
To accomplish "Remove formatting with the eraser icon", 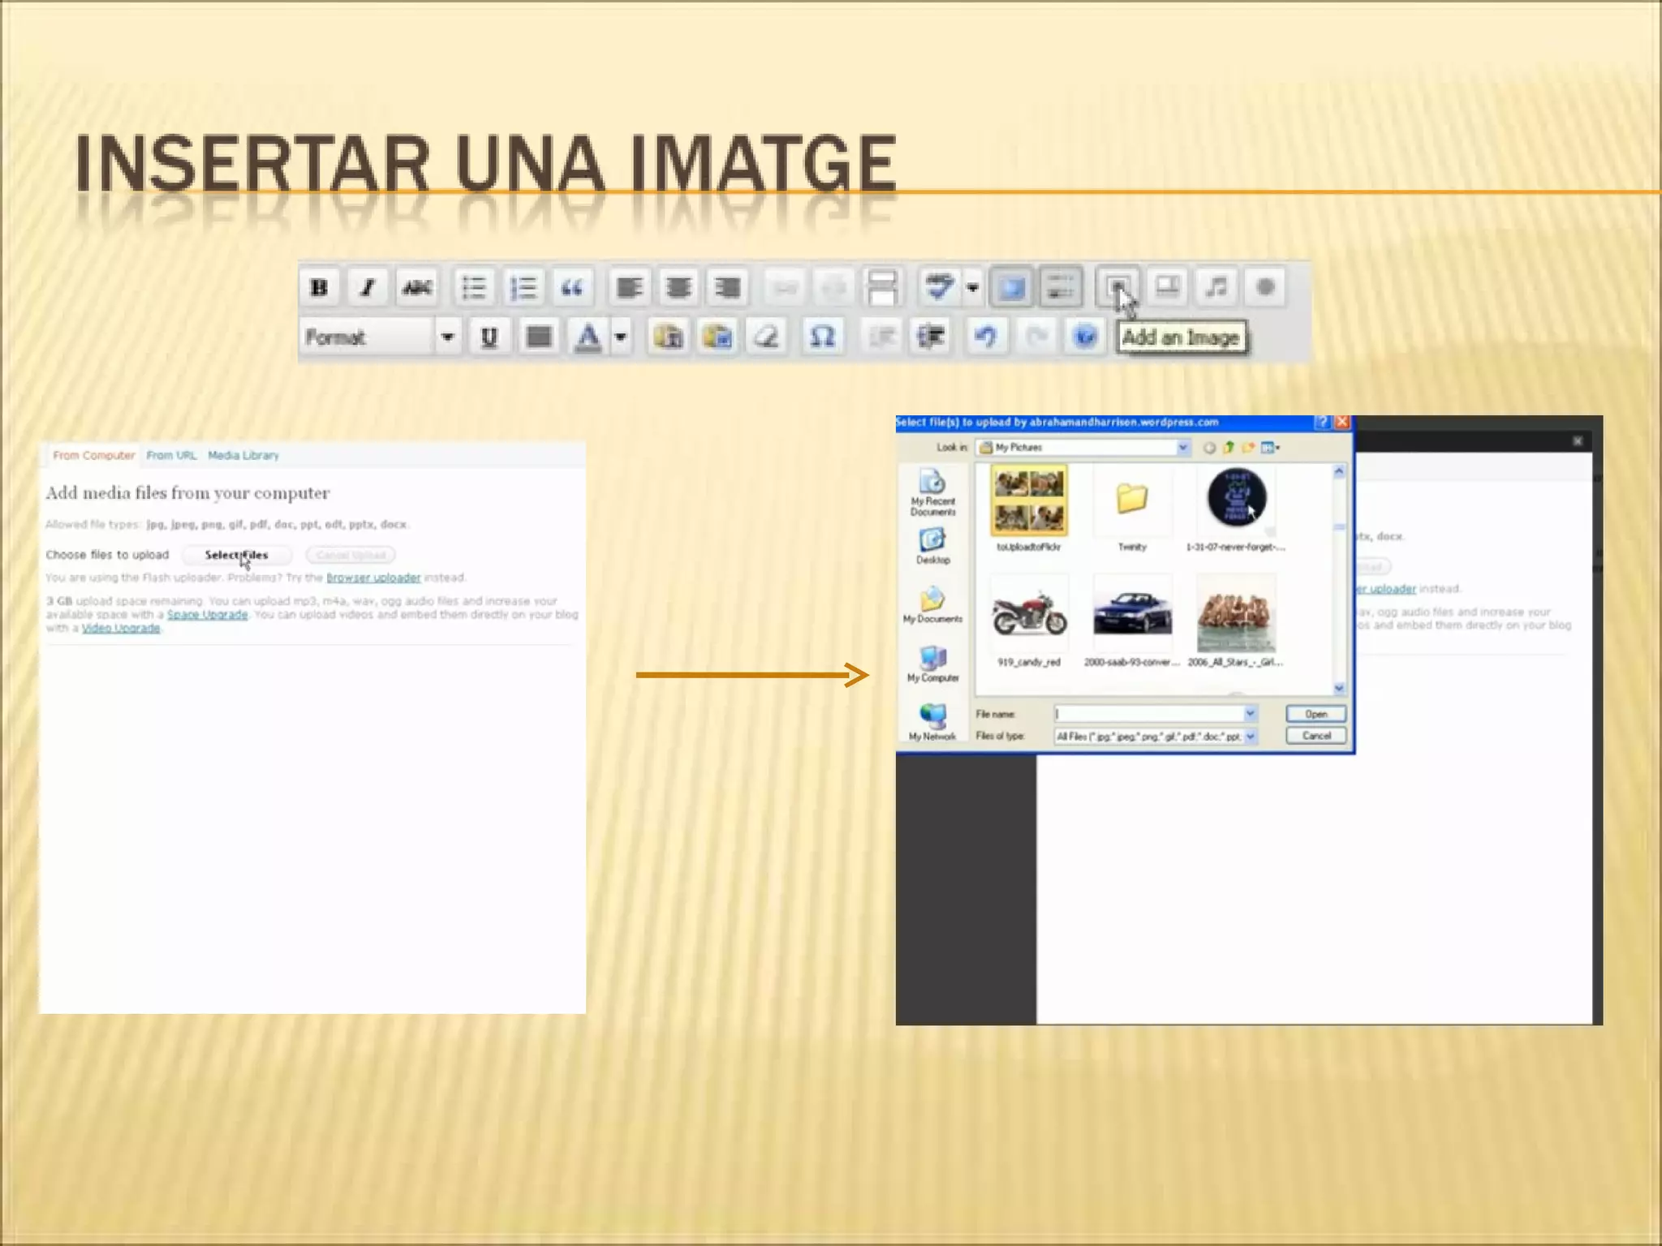I will (x=767, y=337).
